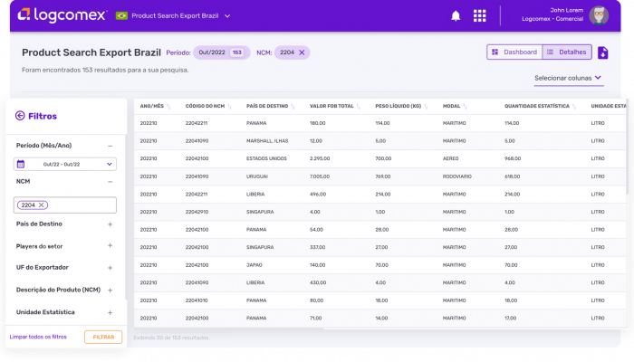
Task: Click the NCM filter input field
Action: 82,205
